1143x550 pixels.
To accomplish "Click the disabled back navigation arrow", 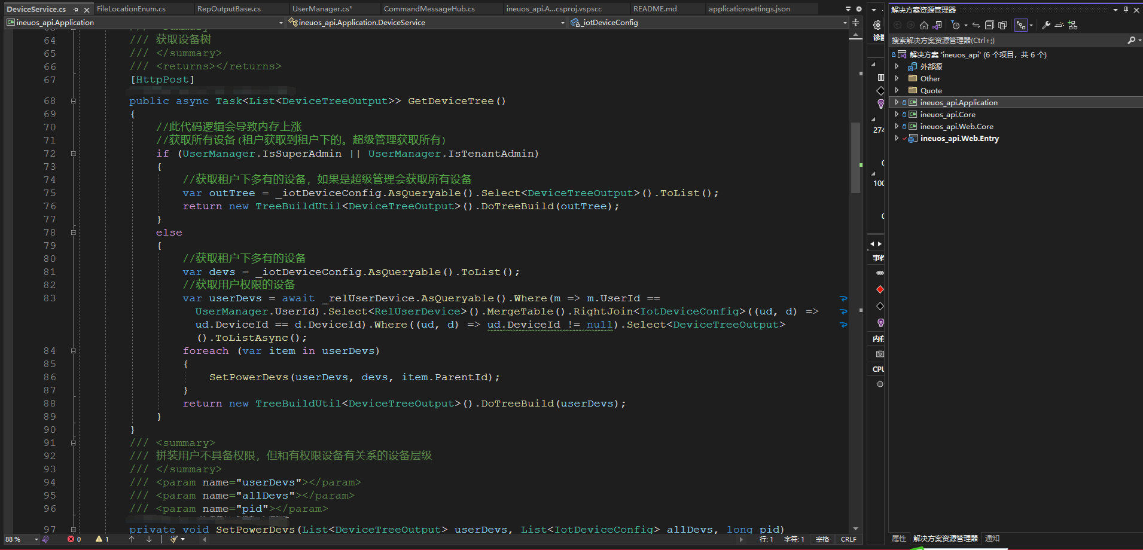I will coord(897,25).
